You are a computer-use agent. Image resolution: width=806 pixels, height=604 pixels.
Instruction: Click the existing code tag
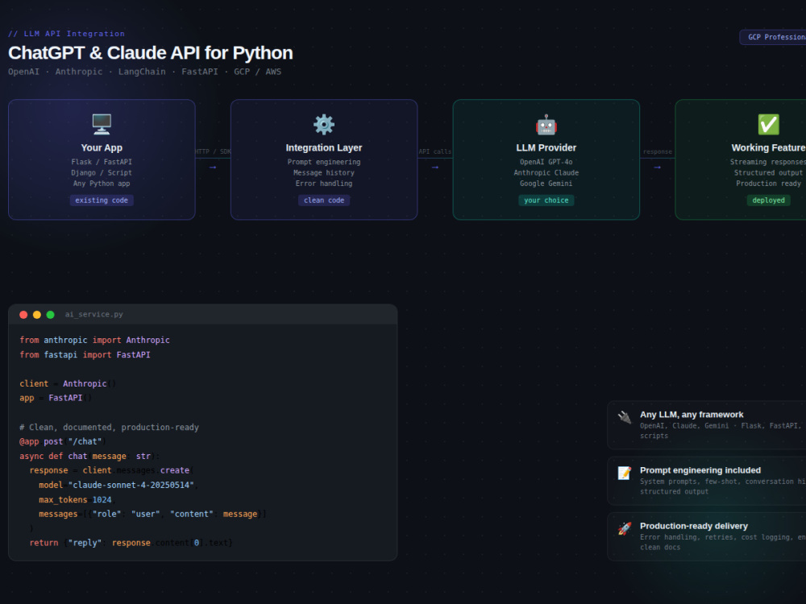pyautogui.click(x=102, y=201)
